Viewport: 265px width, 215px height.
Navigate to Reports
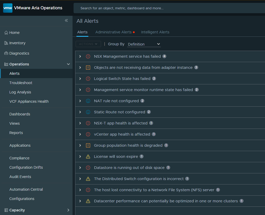16,133
